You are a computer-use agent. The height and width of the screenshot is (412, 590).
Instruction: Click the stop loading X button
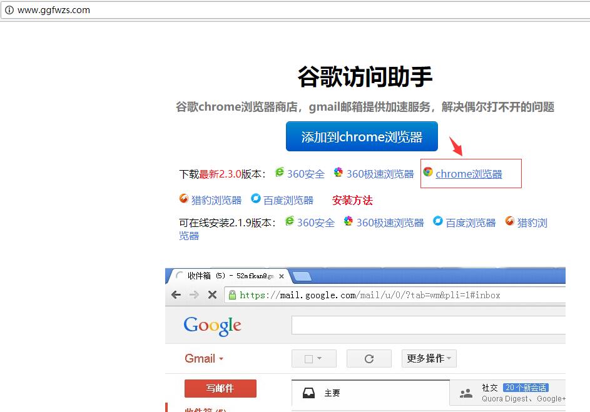[x=212, y=294]
